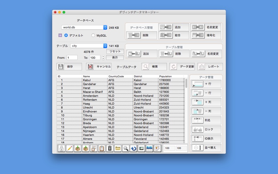Click the District column header
Screen dimensions: 278x174
point(145,76)
